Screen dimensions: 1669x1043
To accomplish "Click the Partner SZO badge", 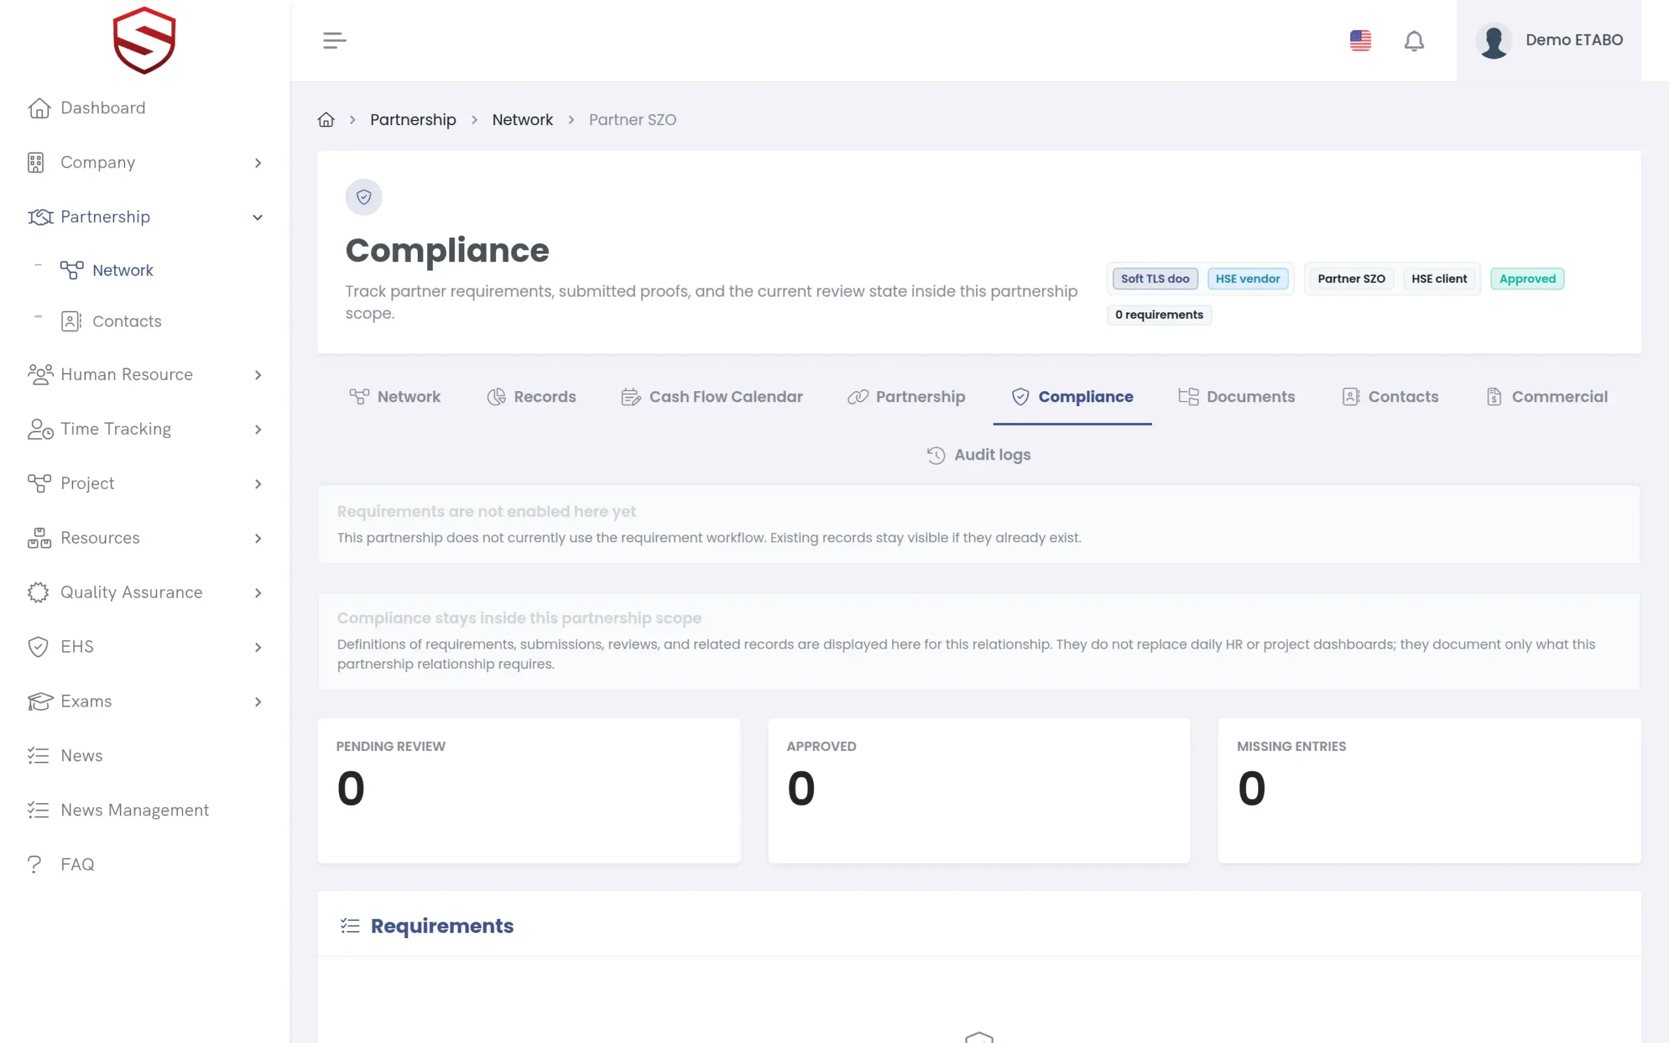I will click(x=1351, y=279).
